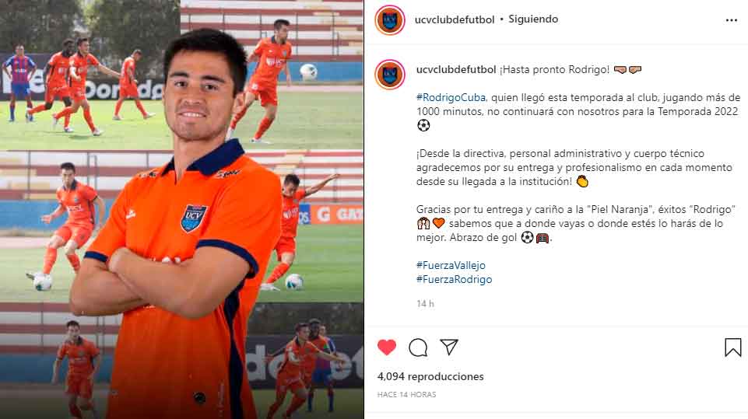Screen dimensions: 748x419
Task: Open ucvclubdefutbol username in the header
Action: point(454,19)
